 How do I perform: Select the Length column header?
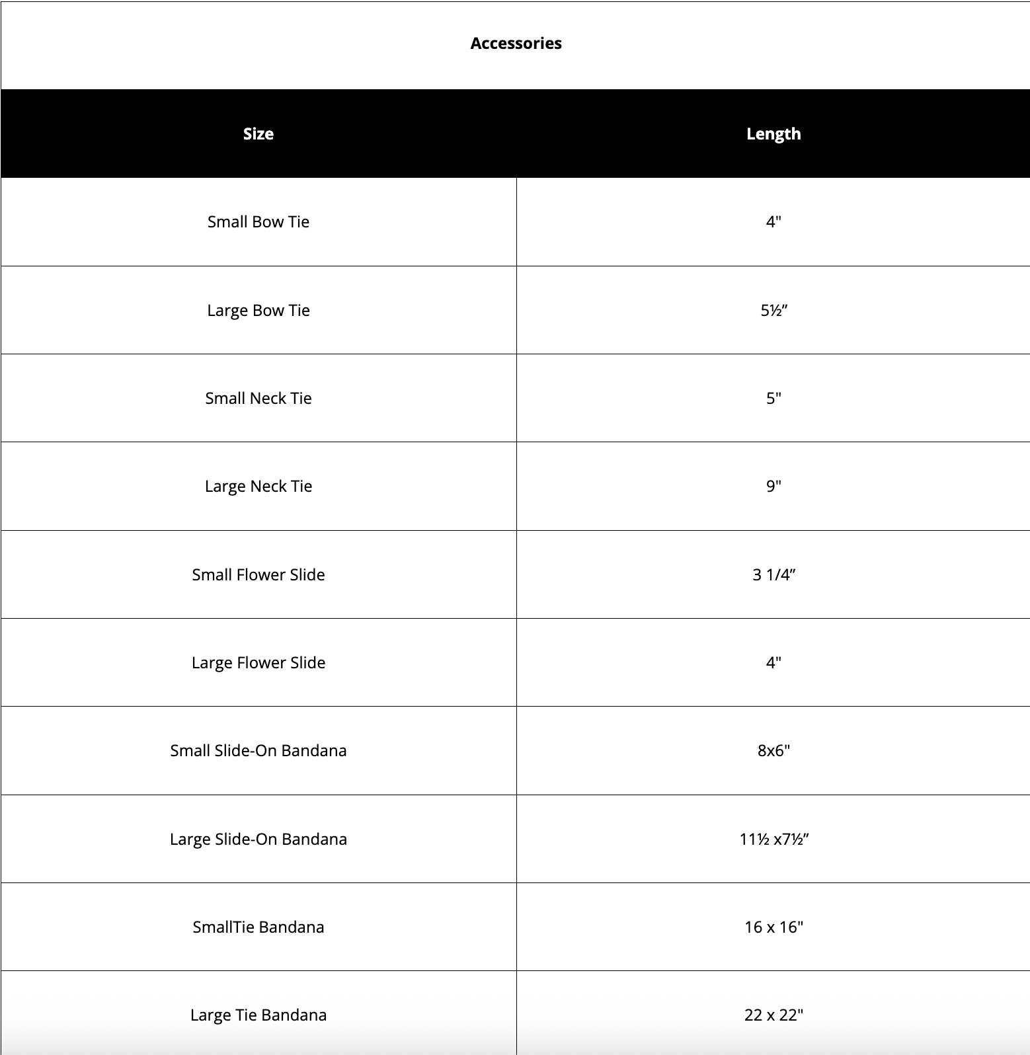coord(773,134)
